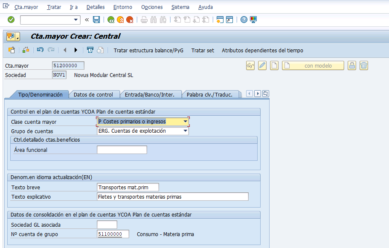Save the G/L account with floppy icon
The height and width of the screenshot is (248, 389).
point(96,20)
